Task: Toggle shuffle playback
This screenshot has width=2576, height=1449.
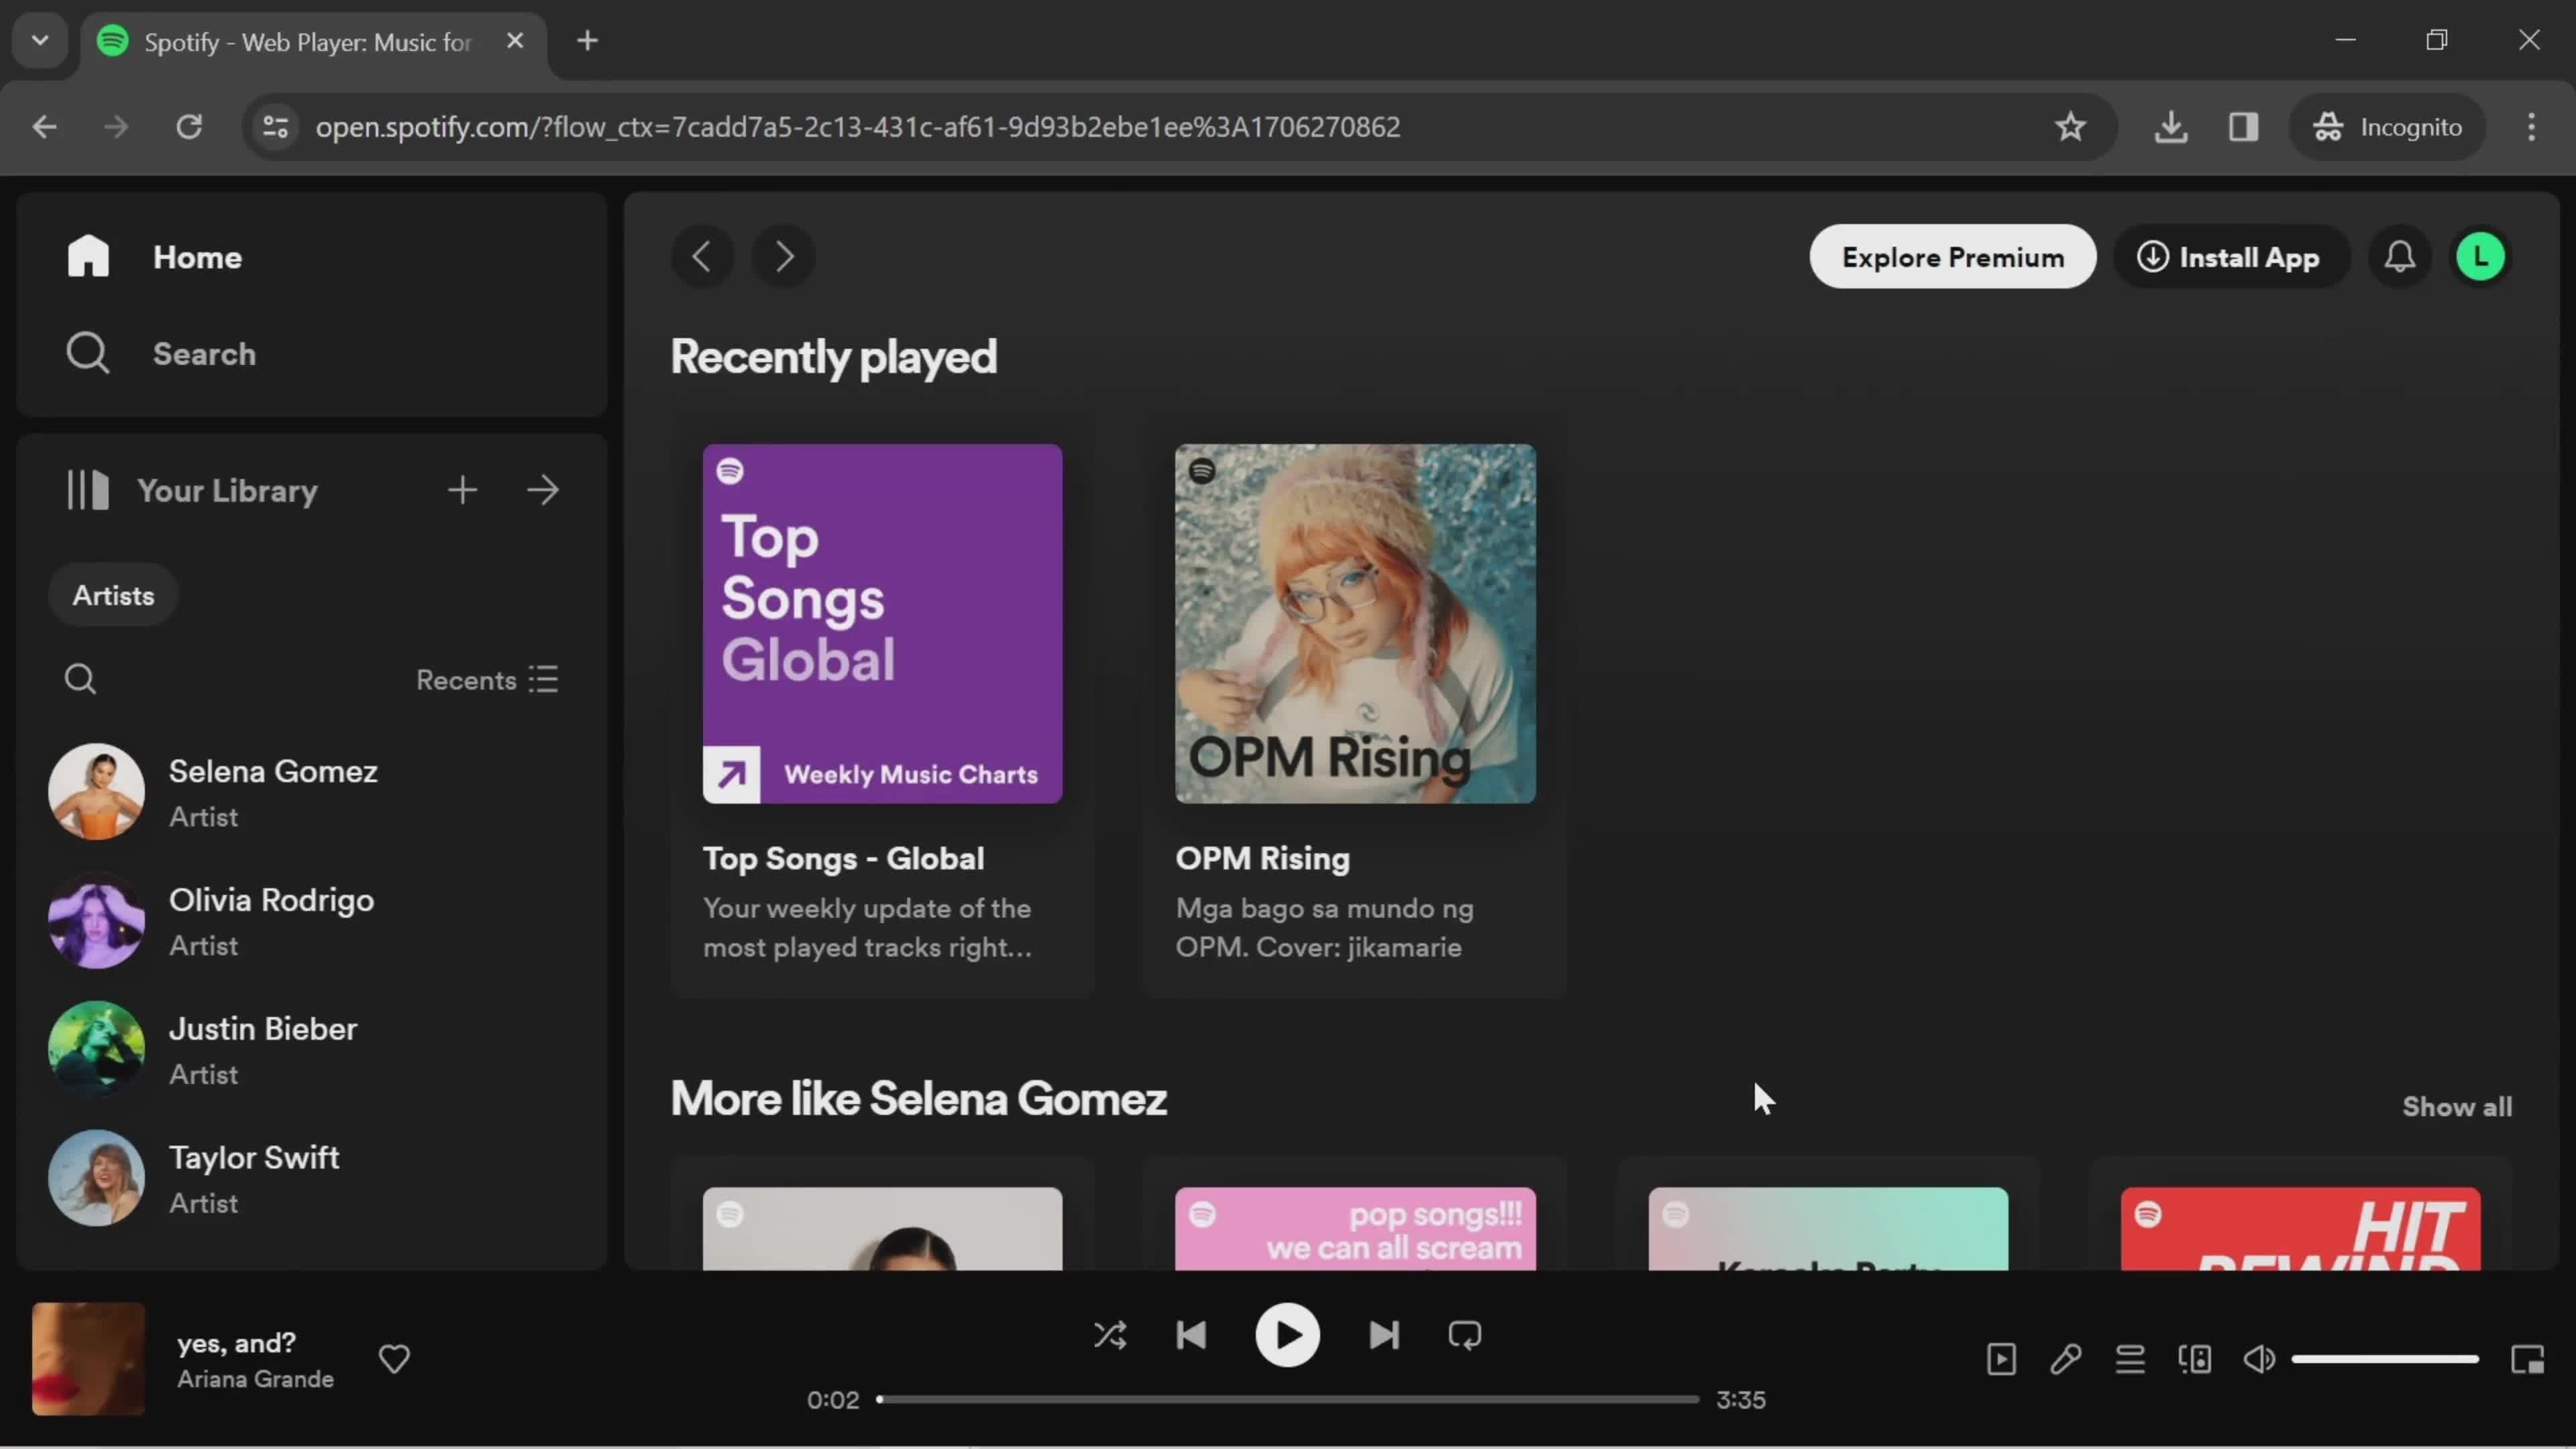Action: (1110, 1335)
